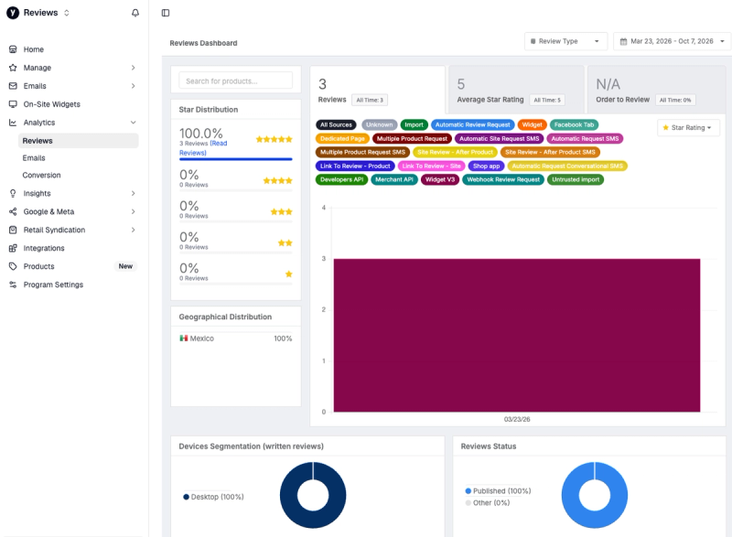Toggle the sidebar collapse icon

click(x=166, y=13)
